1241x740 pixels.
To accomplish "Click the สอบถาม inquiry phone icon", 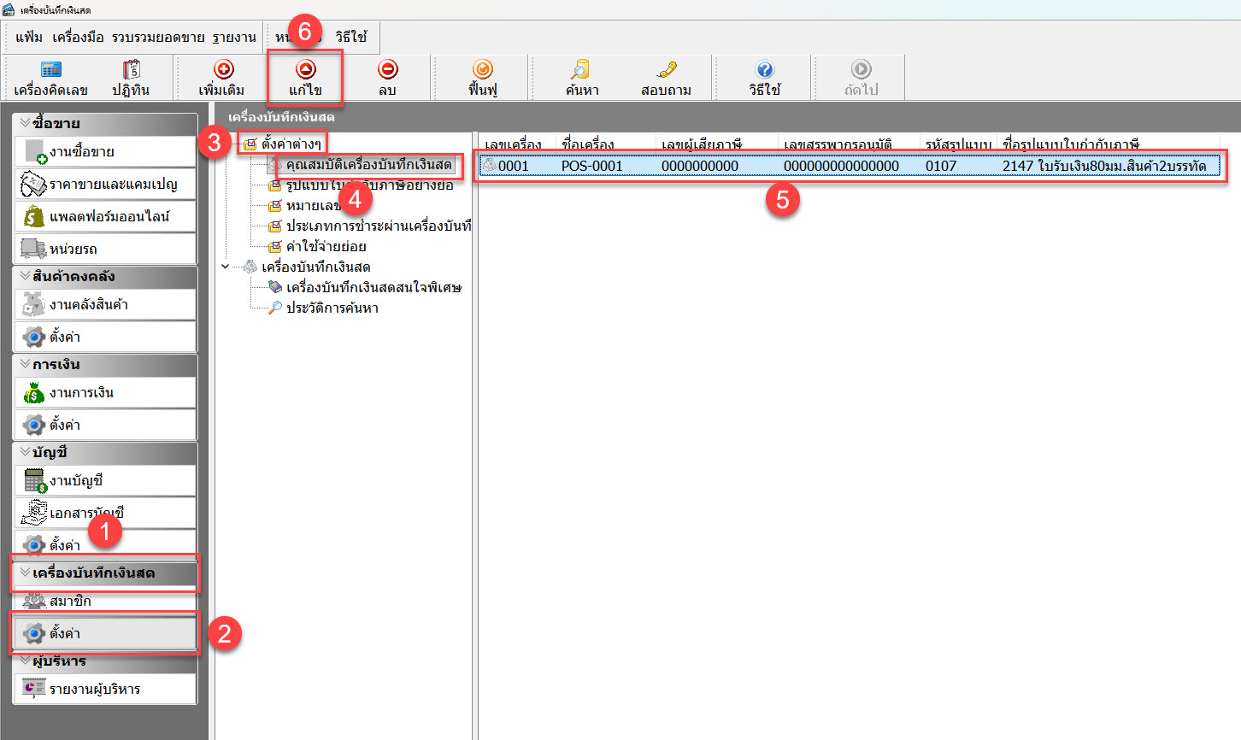I will [x=666, y=70].
